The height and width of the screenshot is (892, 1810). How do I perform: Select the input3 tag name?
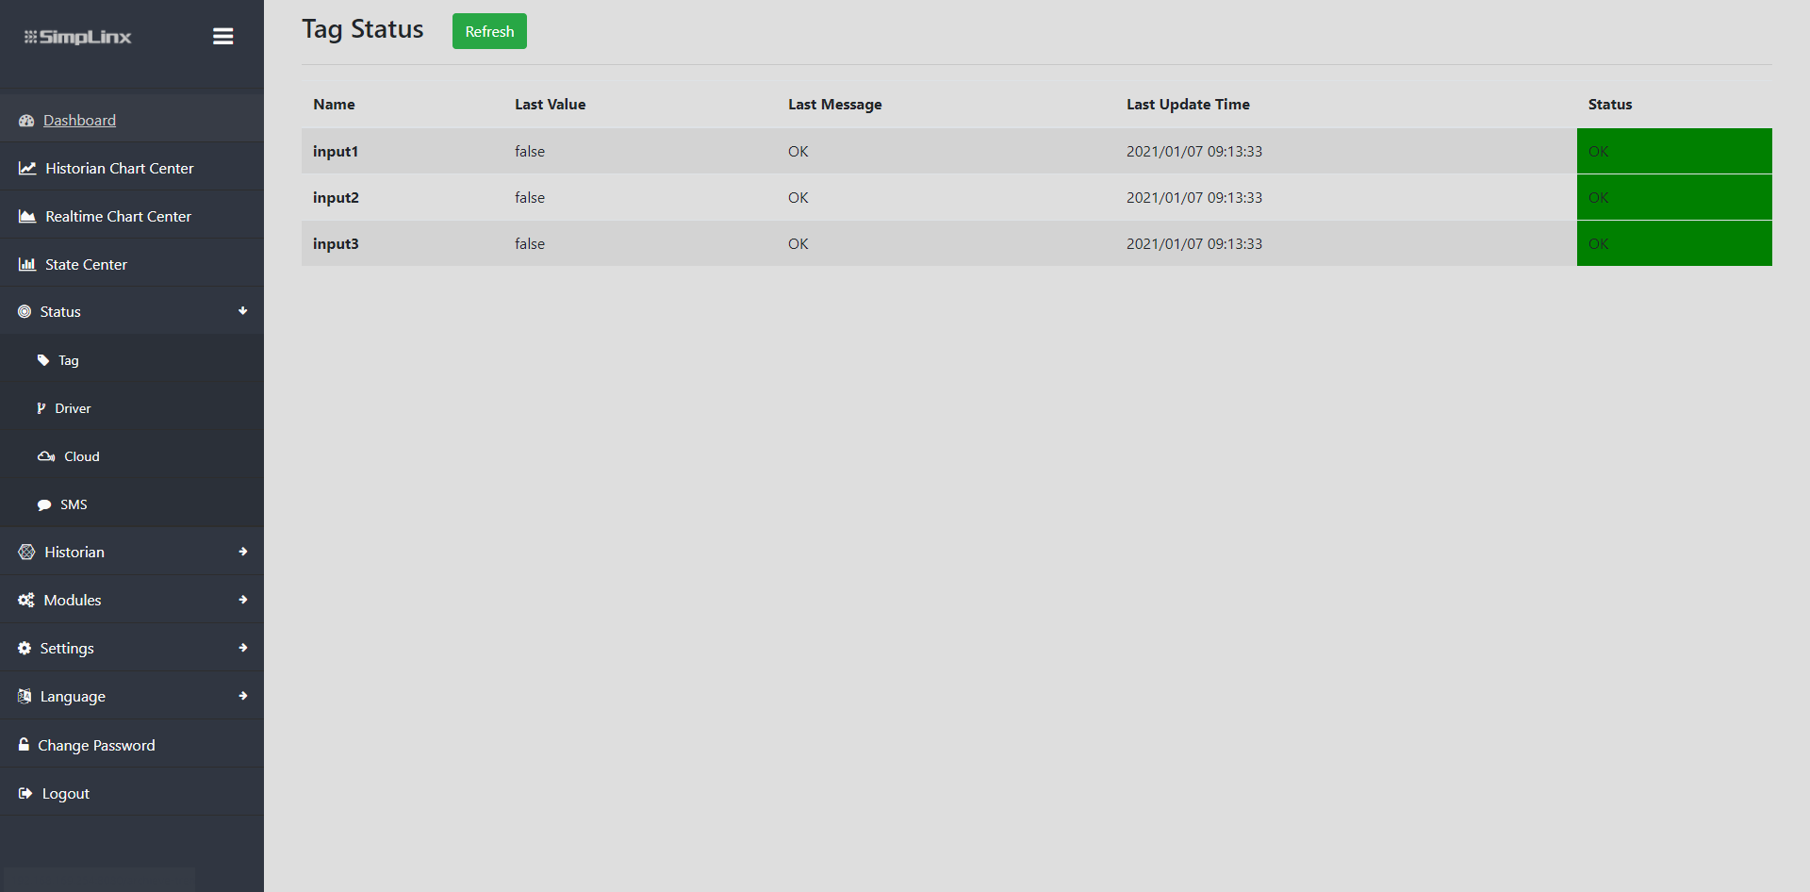336,243
